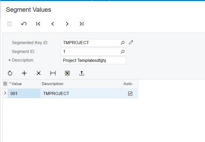Click the upload/import icon
Screen dimensions: 205x142
[x=82, y=73]
